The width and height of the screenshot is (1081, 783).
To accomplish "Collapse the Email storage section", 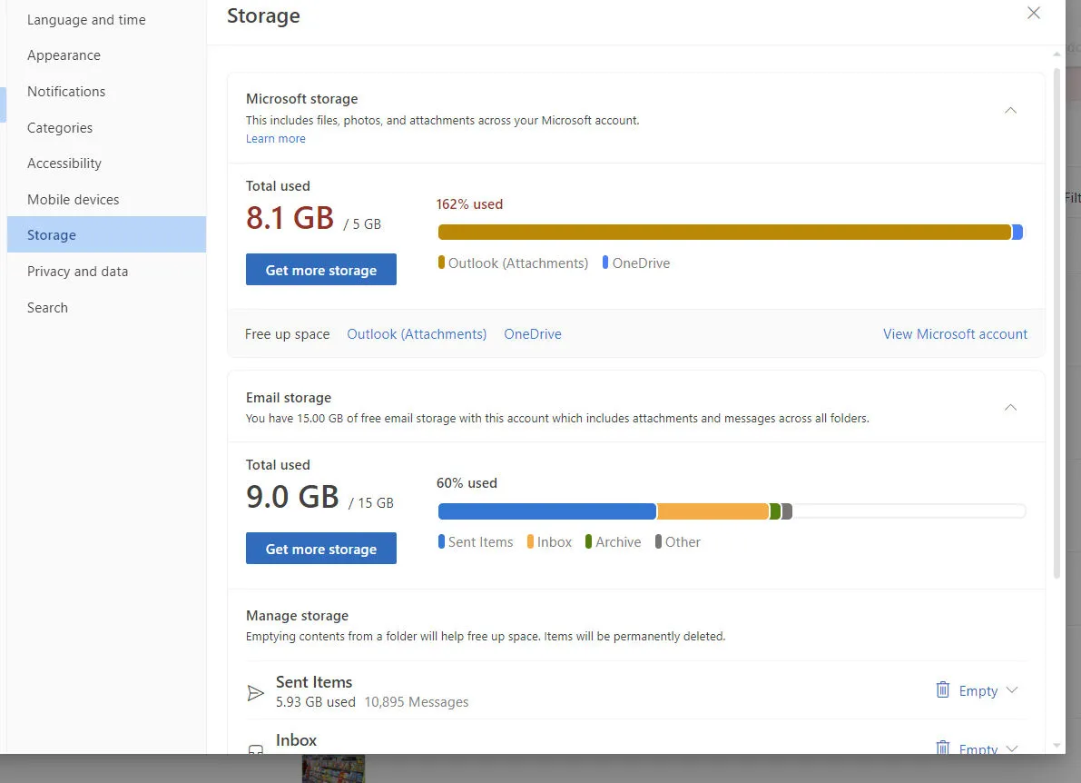I will click(1010, 408).
